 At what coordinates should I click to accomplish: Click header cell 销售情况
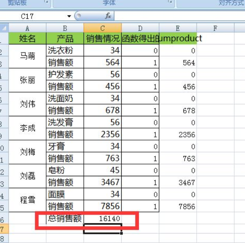tap(103, 38)
